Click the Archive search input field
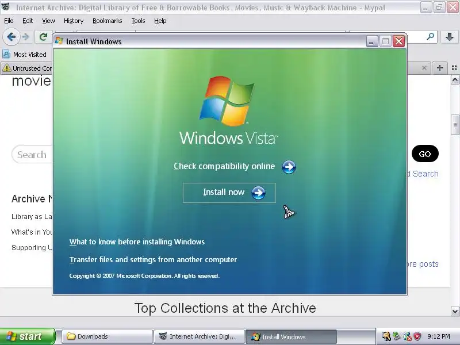Viewport: 460px width, 345px height. (x=32, y=154)
